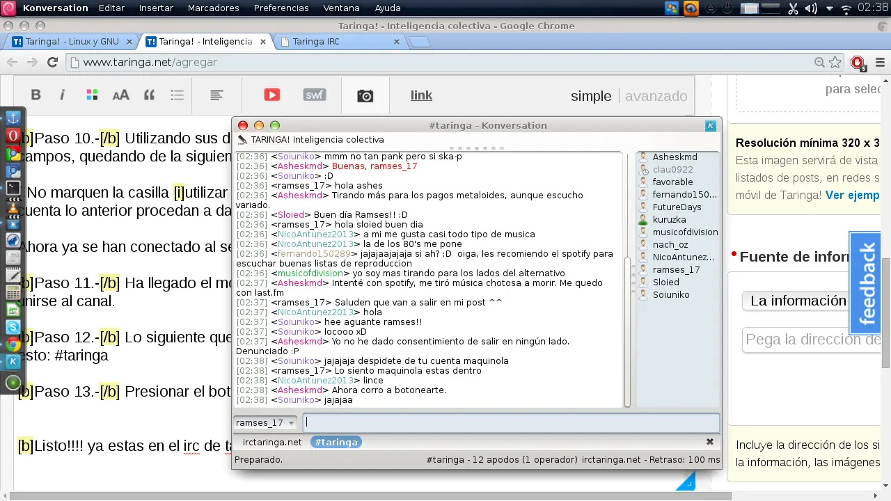Screen dimensions: 891x501
Task: Click the IRC message input field
Action: (x=511, y=422)
